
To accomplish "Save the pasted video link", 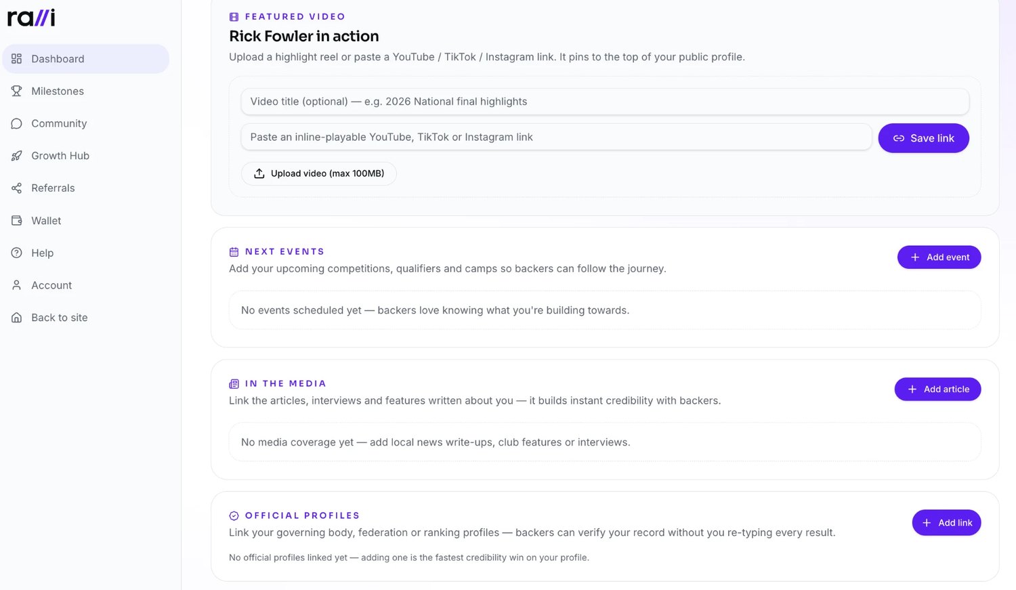I will tap(923, 138).
